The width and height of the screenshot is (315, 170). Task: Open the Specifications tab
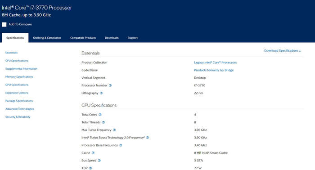coord(15,38)
